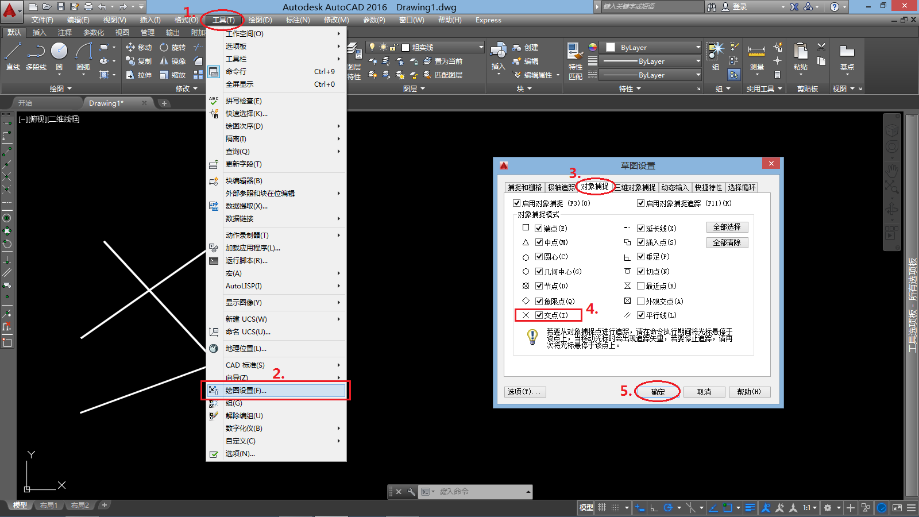This screenshot has width=919, height=517.
Task: Select the 缩放 (Scale) tool
Action: pos(173,75)
